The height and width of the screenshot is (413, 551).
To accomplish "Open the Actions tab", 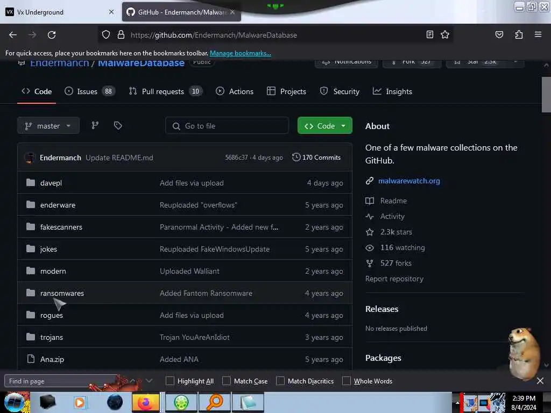I will tap(235, 91).
